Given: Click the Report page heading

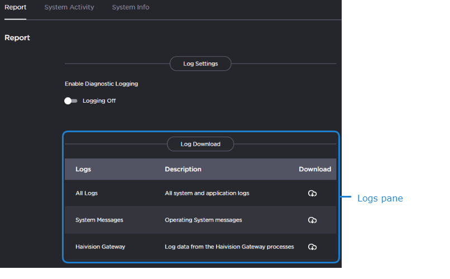Looking at the screenshot, I should click(x=17, y=38).
